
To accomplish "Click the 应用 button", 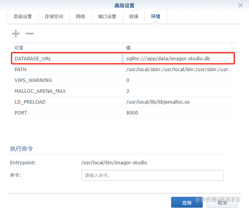I will pyautogui.click(x=187, y=202).
